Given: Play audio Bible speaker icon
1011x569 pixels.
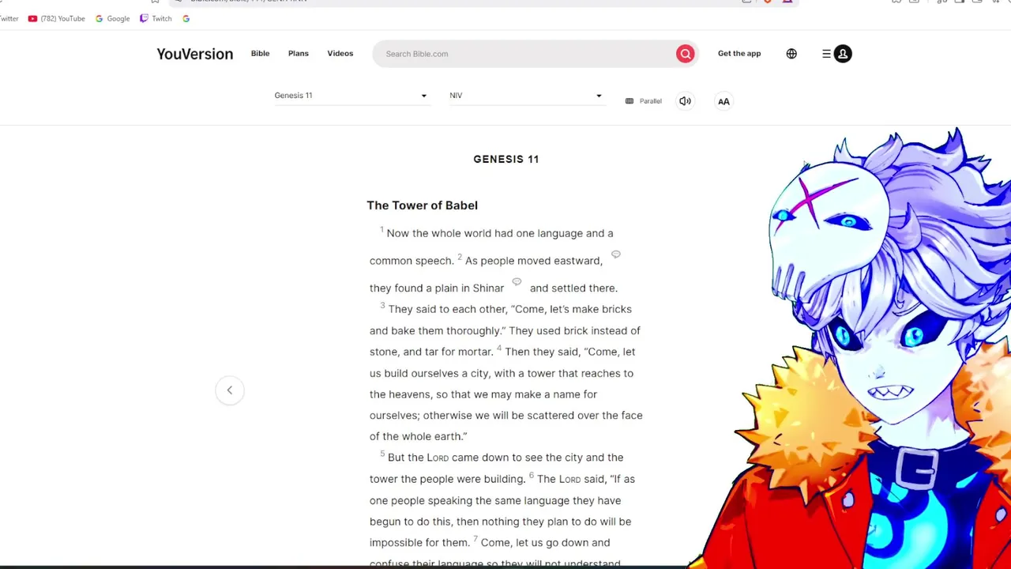Looking at the screenshot, I should 685,101.
